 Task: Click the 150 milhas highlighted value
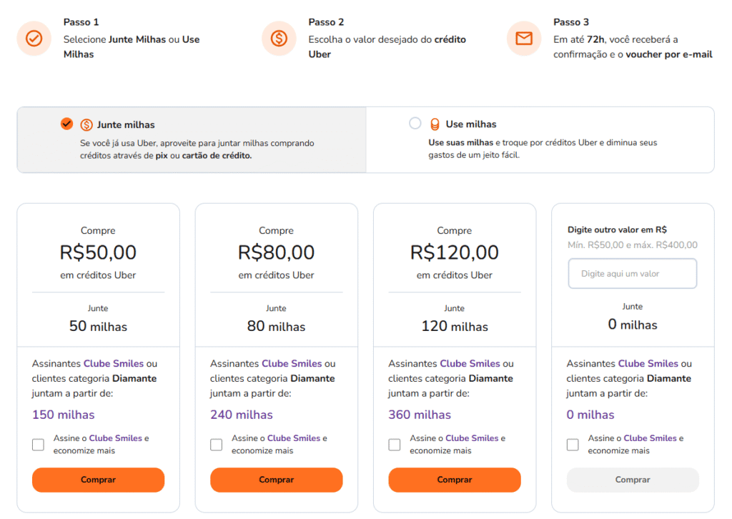tap(64, 415)
